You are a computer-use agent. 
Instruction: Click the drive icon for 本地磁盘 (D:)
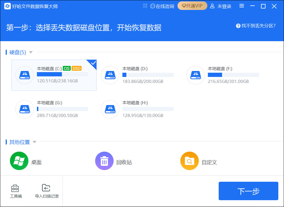(x=110, y=75)
